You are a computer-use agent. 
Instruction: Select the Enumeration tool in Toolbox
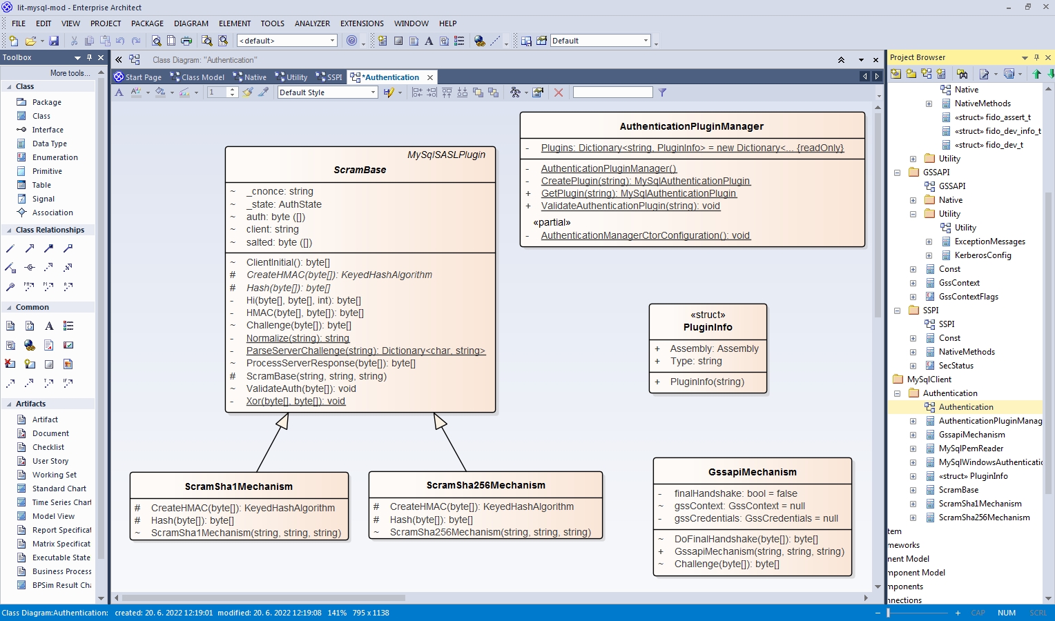point(55,157)
